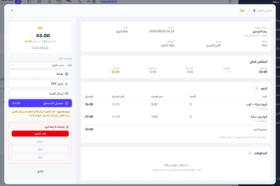Click the tax value 5.61
This screenshot has width=280, height=186.
tap(190, 72)
